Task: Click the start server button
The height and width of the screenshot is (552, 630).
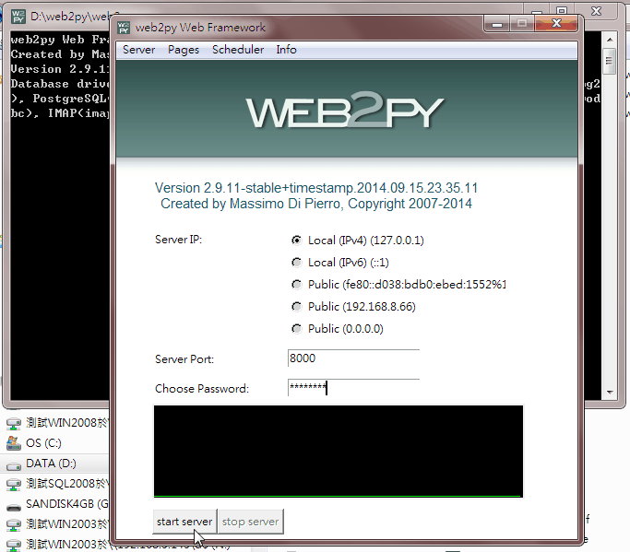Action: point(184,522)
